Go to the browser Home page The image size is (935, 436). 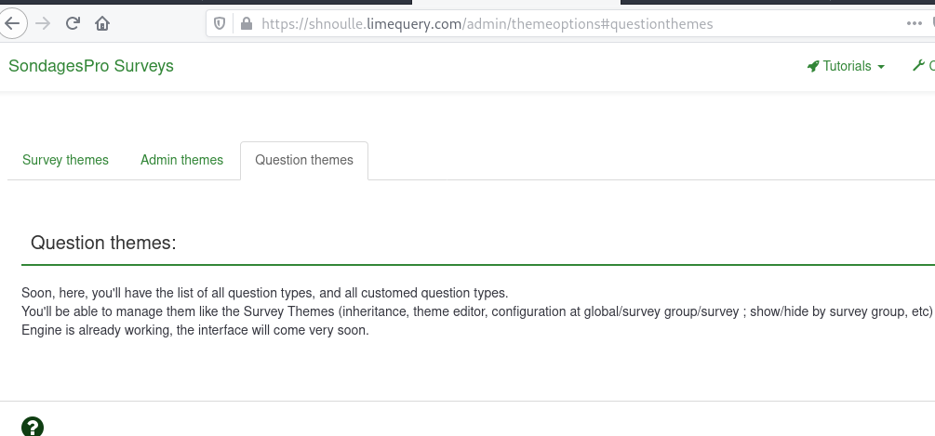102,24
